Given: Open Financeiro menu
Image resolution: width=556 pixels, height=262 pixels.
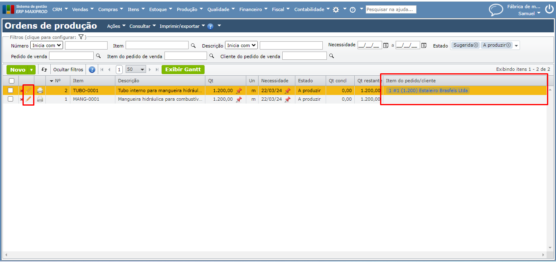Looking at the screenshot, I should [254, 9].
